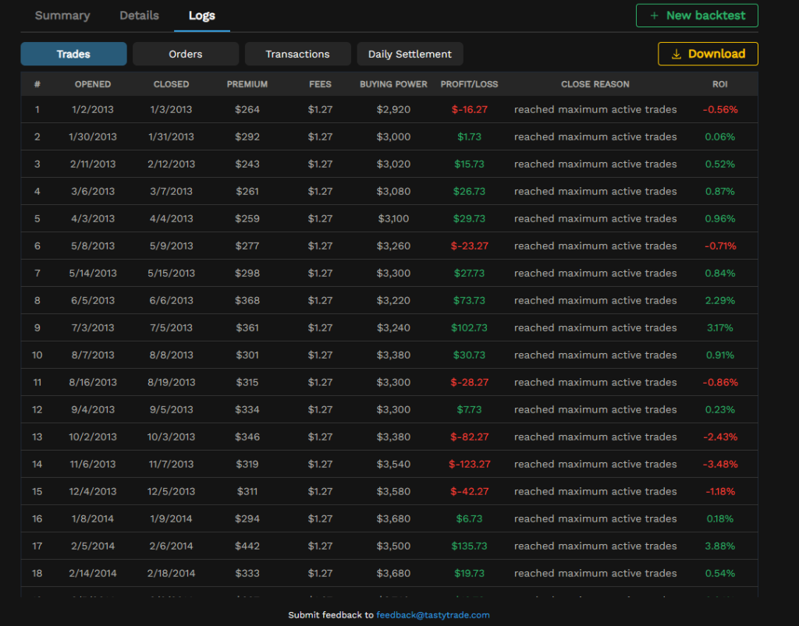This screenshot has height=626, width=799.
Task: Select the opened date 5/14/2013
Action: pyautogui.click(x=93, y=274)
